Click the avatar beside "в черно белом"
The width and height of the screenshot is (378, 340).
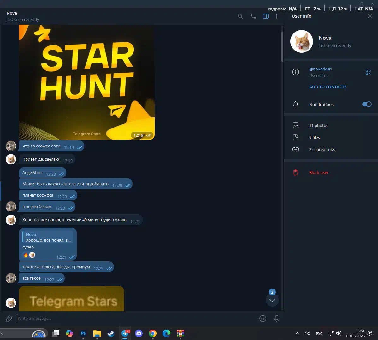coord(11,207)
